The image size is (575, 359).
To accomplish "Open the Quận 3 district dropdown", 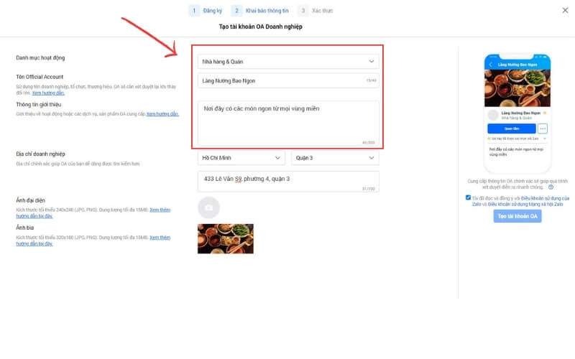I will click(335, 158).
